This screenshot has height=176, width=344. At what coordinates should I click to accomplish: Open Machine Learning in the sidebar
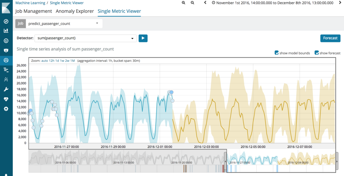point(6,60)
